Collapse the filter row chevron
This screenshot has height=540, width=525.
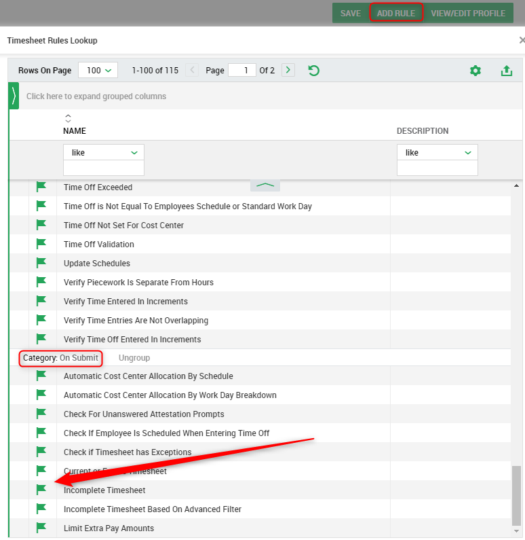[265, 185]
